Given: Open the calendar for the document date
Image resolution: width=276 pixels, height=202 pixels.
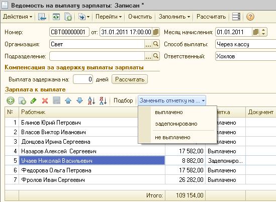Looking at the screenshot, I should 156,32.
